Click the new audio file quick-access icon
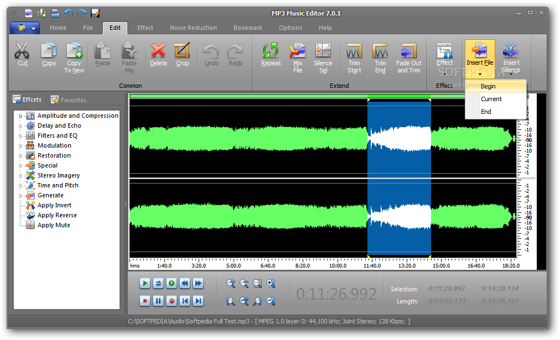The image size is (560, 340). (29, 14)
